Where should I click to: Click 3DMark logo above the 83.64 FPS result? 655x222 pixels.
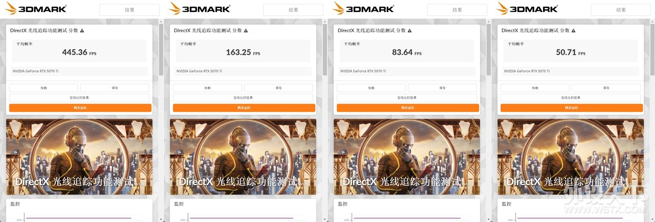click(x=363, y=8)
